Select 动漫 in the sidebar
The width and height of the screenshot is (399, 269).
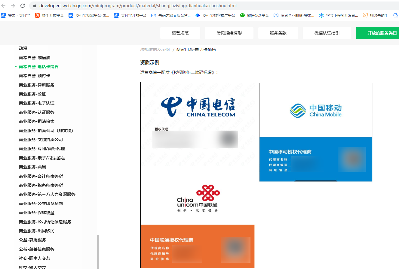click(x=23, y=48)
